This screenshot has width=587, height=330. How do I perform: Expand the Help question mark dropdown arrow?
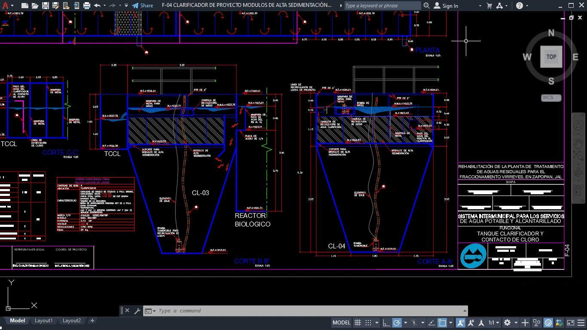(x=527, y=6)
